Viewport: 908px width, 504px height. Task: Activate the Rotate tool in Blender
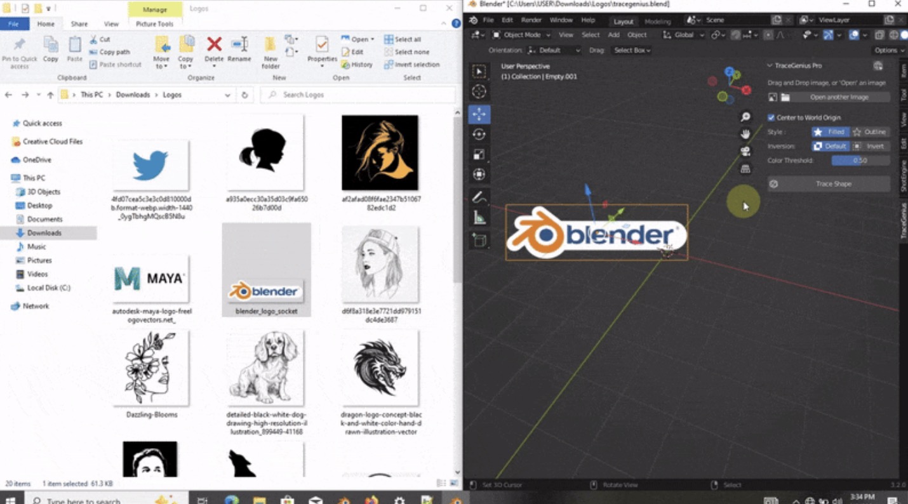(479, 134)
